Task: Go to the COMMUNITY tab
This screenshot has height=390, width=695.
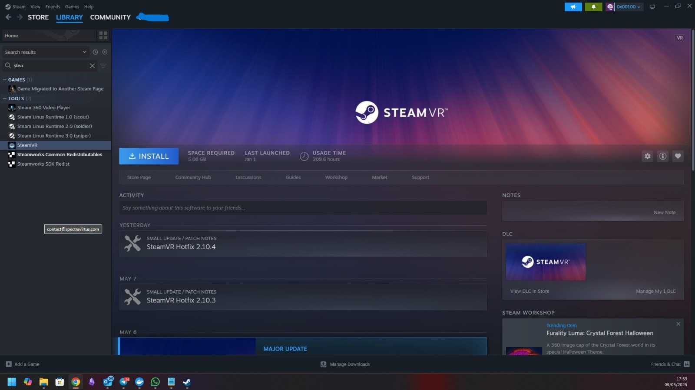Action: [110, 17]
